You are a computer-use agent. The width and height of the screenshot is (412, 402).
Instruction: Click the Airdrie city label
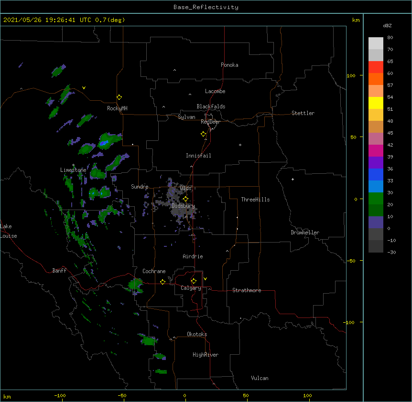[x=193, y=256]
